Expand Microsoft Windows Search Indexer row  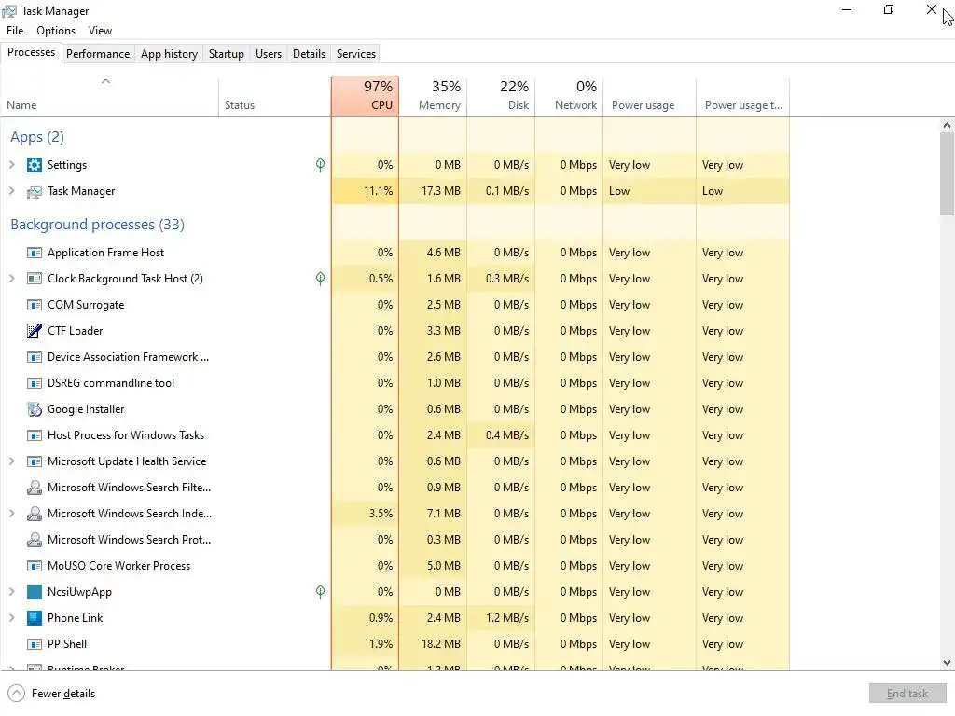point(11,514)
